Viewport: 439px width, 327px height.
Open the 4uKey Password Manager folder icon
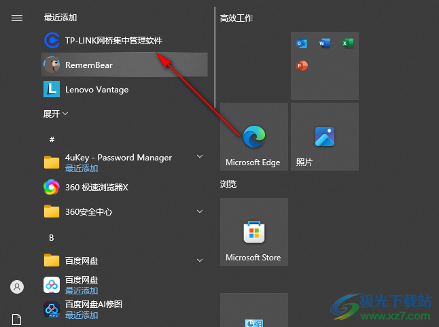click(x=52, y=162)
